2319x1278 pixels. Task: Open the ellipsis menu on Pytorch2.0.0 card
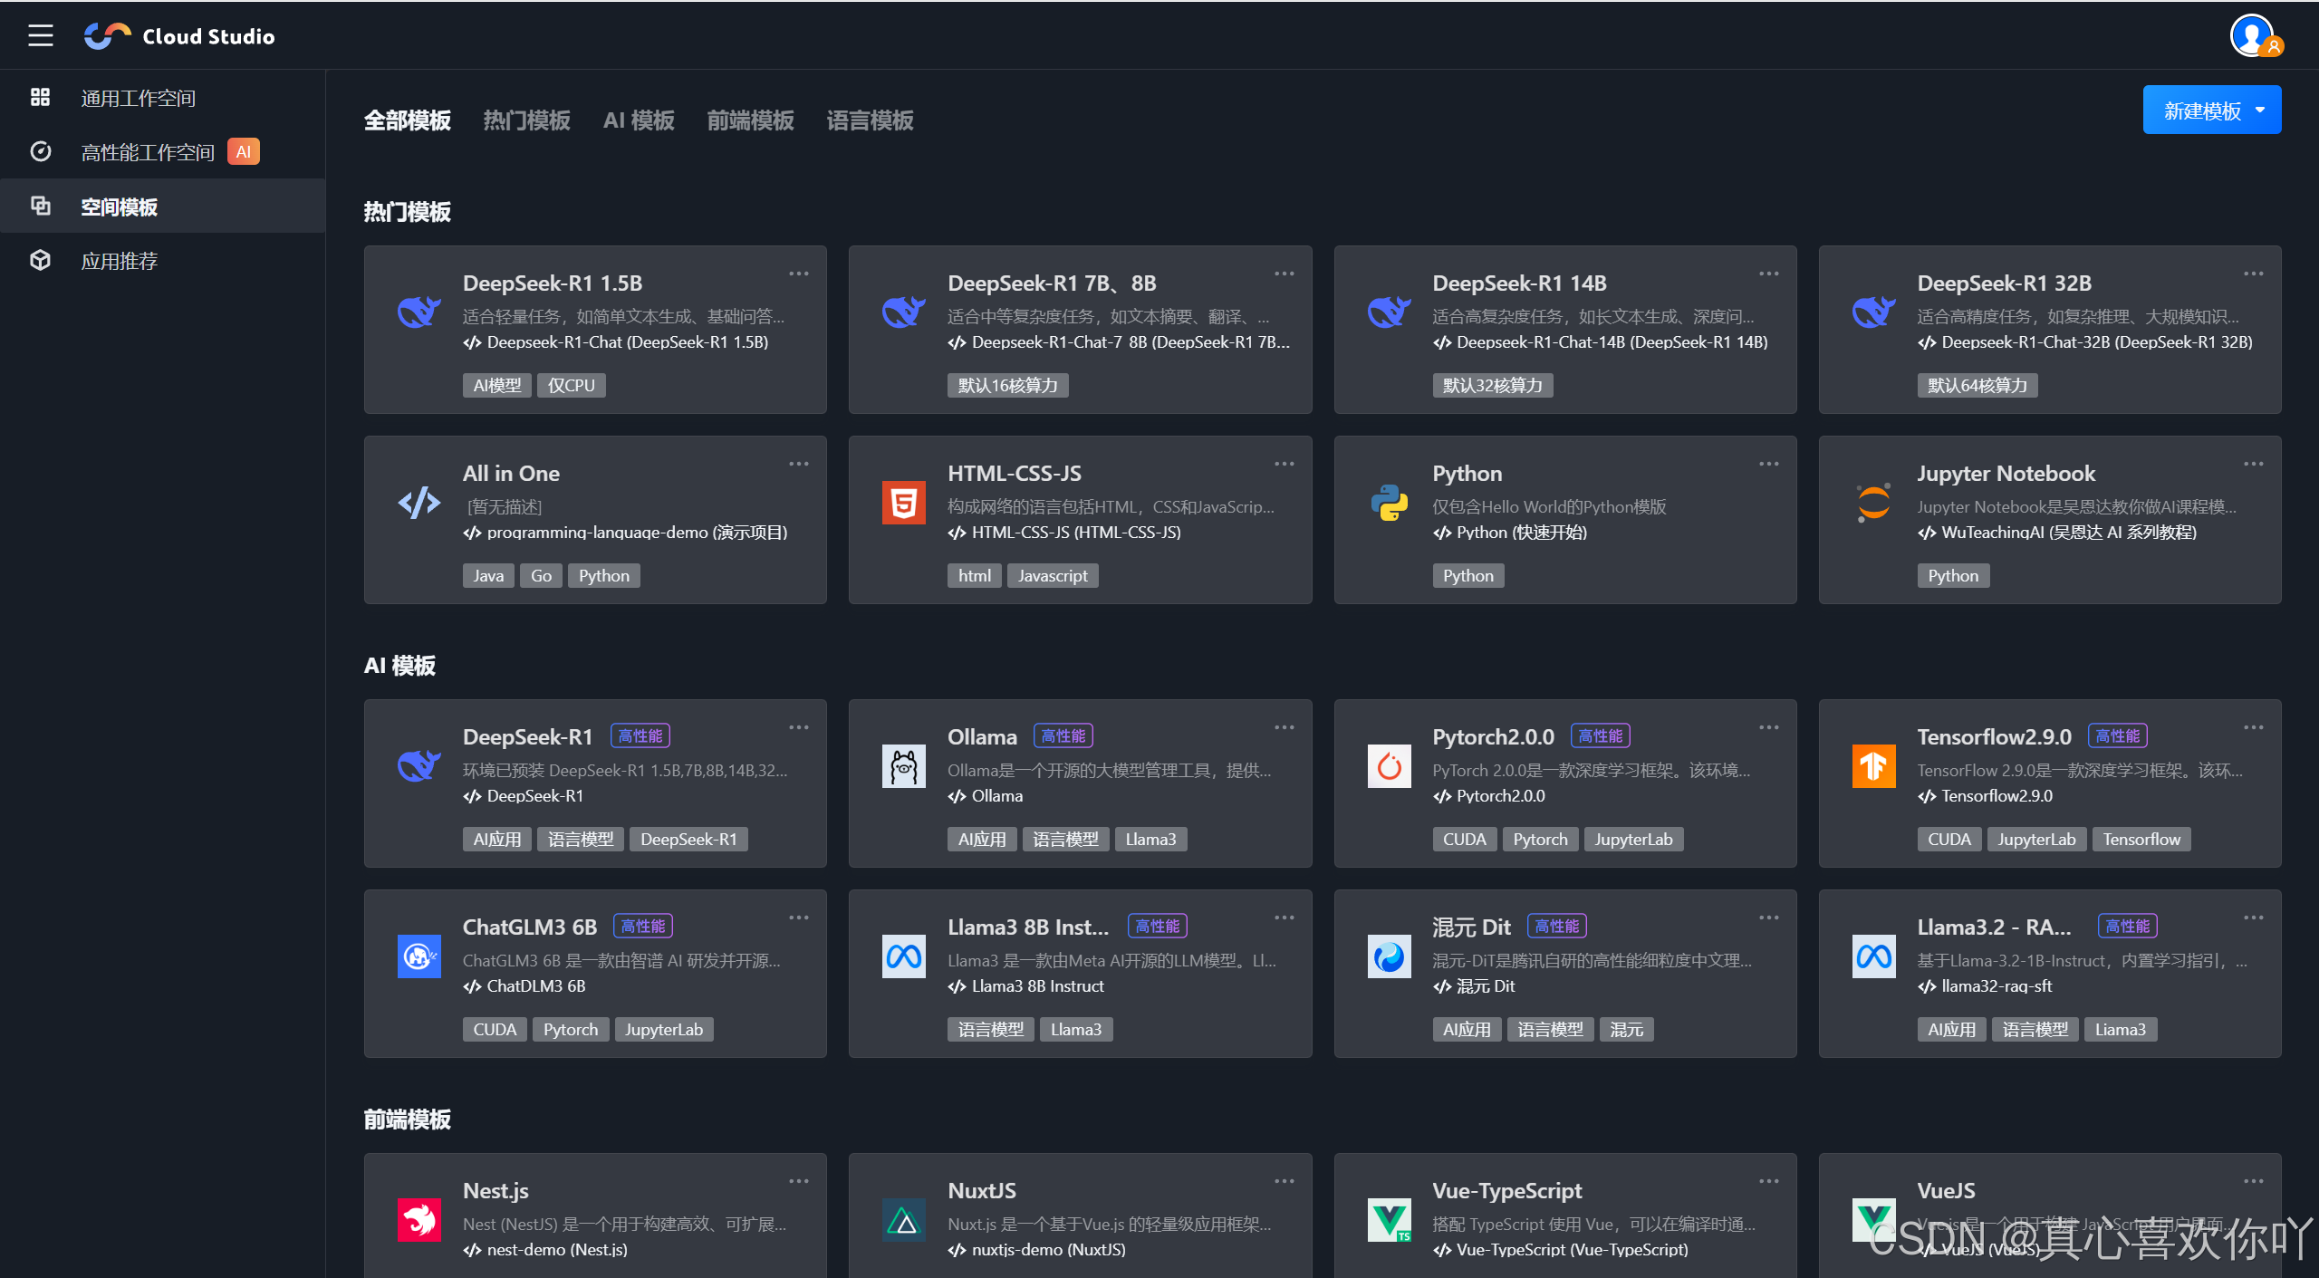[1768, 727]
